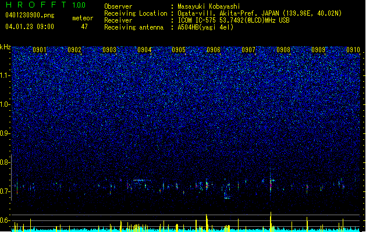Image resolution: width=366 pixels, height=232 pixels.
Task: Click the Receiving antenna label
Action: [x=134, y=27]
